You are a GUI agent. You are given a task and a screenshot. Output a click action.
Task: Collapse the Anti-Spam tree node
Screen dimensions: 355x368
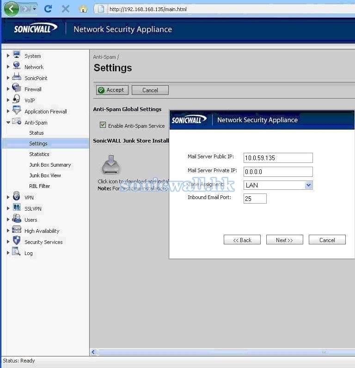point(8,122)
